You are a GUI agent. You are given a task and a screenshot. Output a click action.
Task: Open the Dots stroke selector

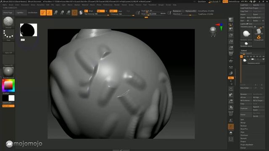pyautogui.click(x=8, y=35)
